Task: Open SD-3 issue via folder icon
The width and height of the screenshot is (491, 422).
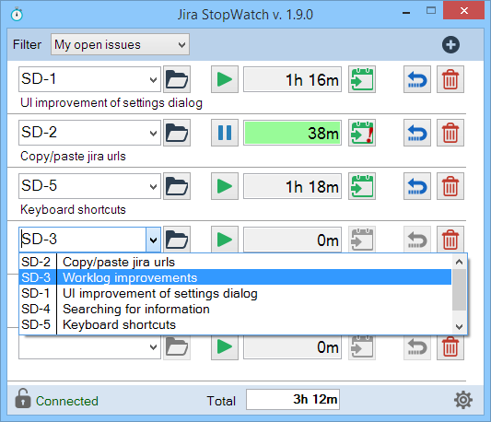Action: 177,240
